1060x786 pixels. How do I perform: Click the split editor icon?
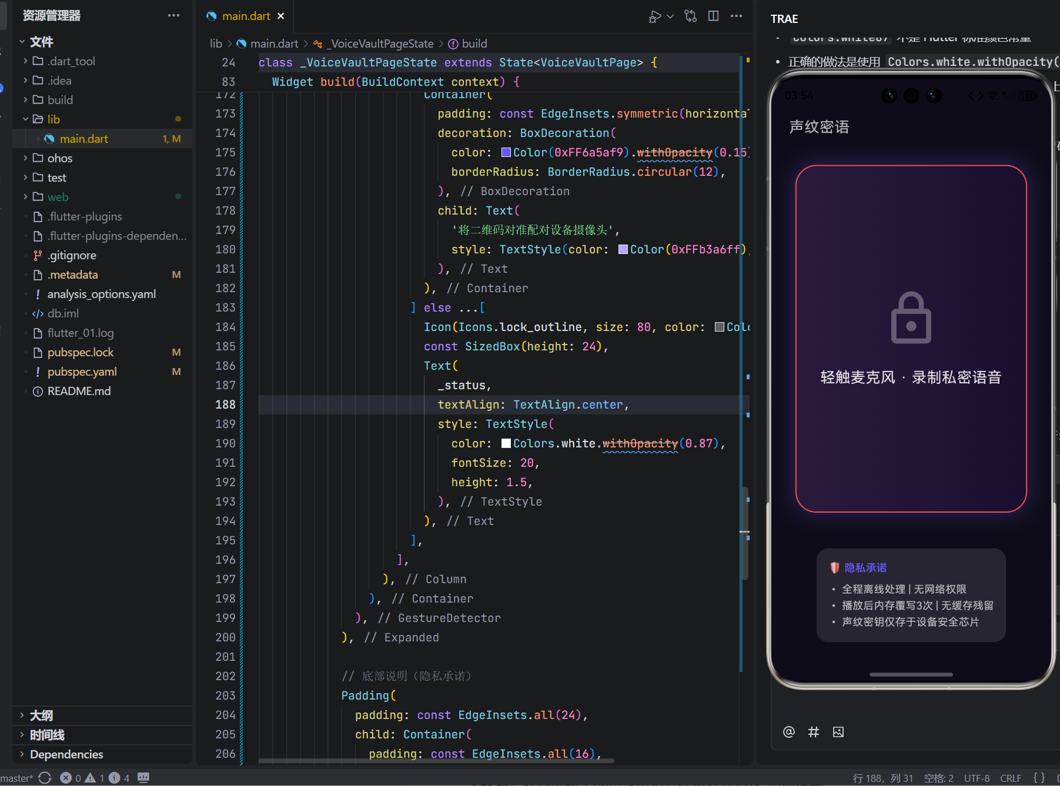click(x=714, y=16)
